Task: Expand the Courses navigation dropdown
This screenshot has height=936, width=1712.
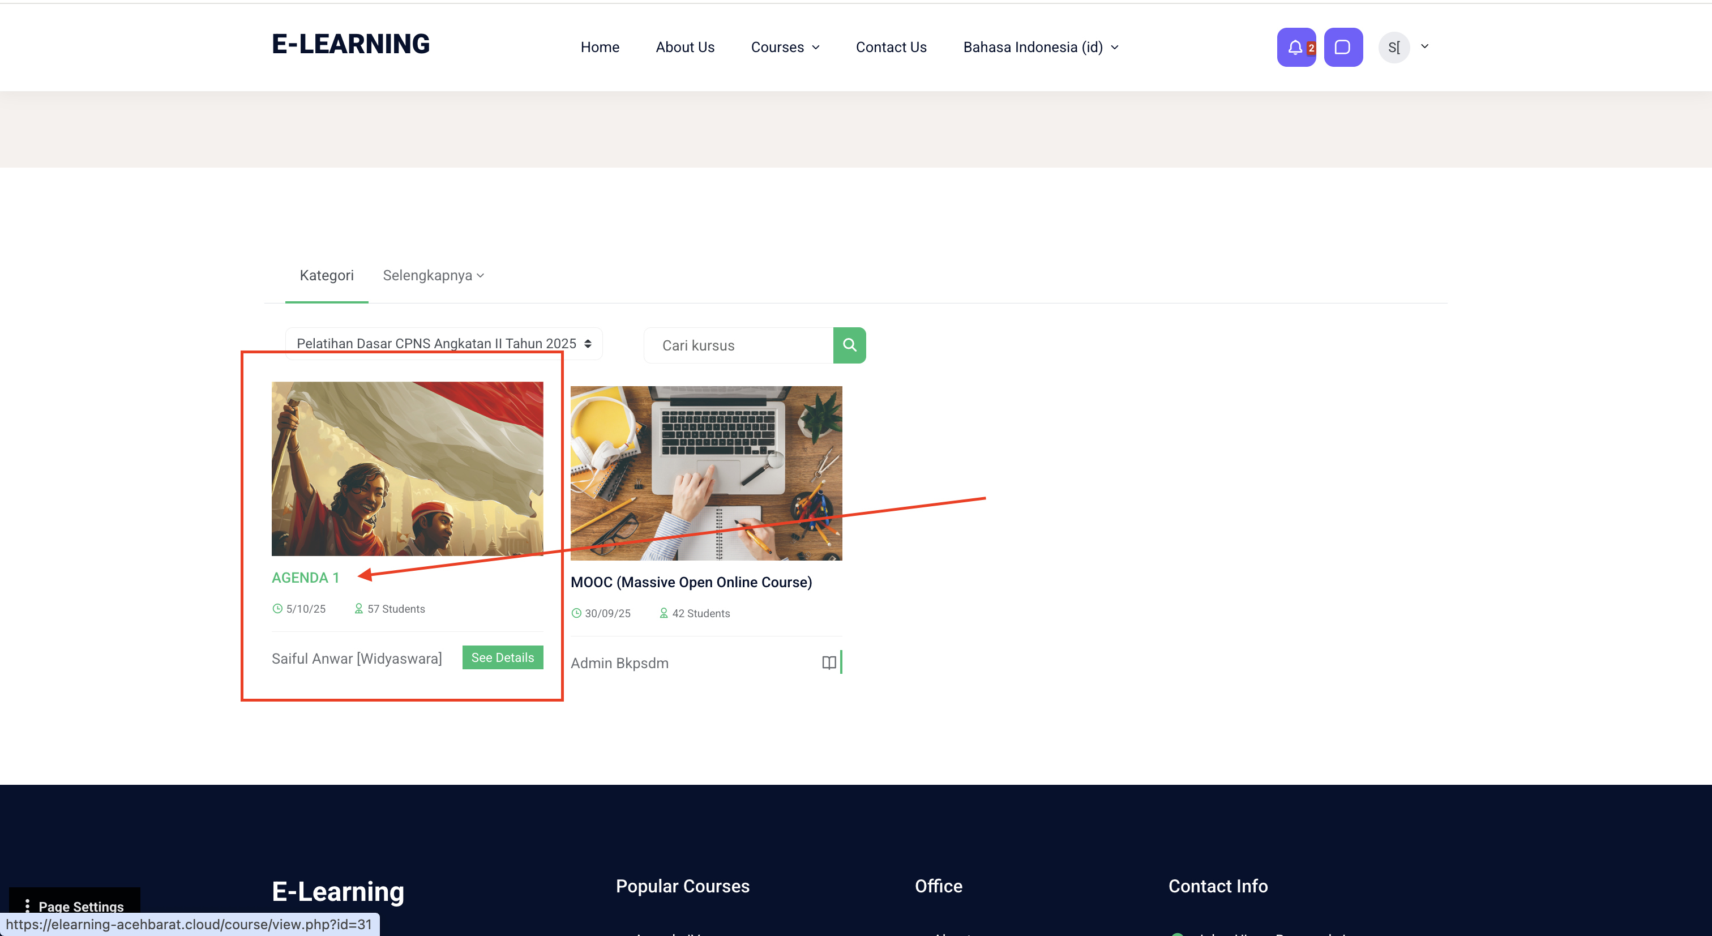Action: tap(785, 47)
